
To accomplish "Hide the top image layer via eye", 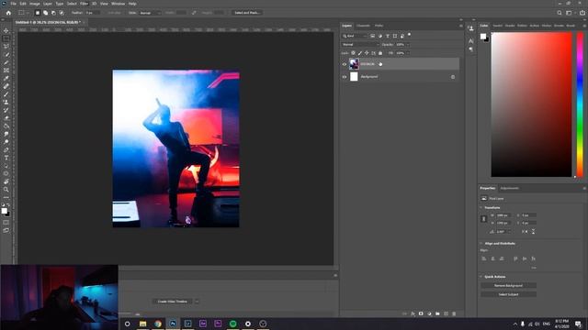I will point(345,64).
